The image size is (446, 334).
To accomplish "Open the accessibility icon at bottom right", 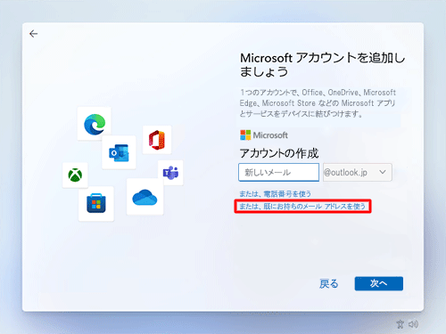I will click(x=401, y=324).
